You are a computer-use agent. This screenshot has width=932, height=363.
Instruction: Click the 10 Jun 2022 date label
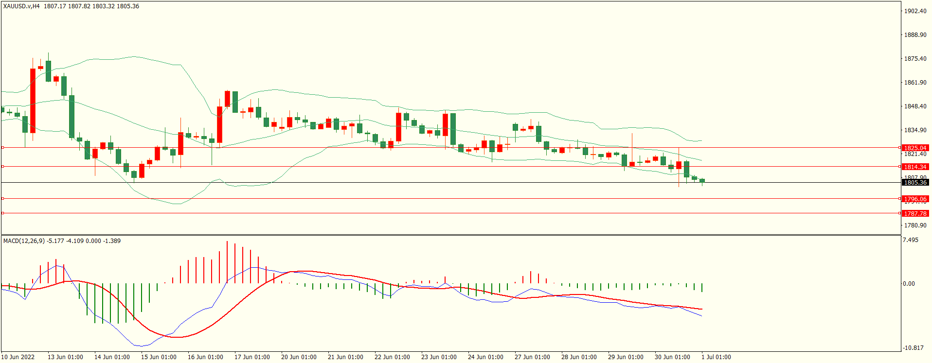click(18, 357)
